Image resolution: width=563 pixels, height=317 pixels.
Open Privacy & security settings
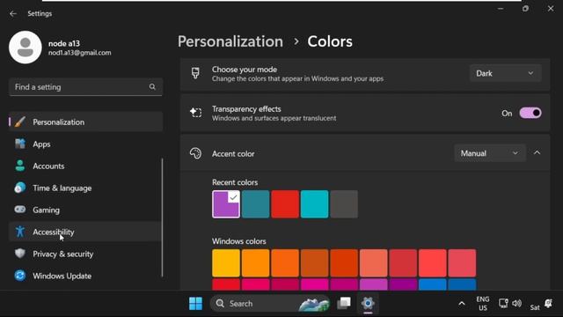[86, 254]
